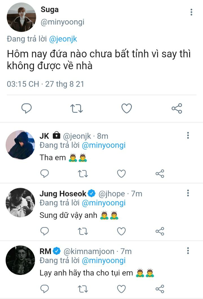Open @jeonjk link in Suga's tweet header
The width and height of the screenshot is (203, 299).
click(x=63, y=39)
